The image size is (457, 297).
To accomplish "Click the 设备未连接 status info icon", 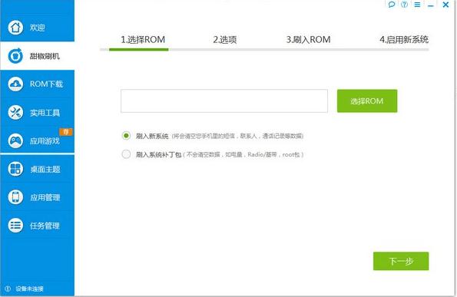I will (8, 289).
